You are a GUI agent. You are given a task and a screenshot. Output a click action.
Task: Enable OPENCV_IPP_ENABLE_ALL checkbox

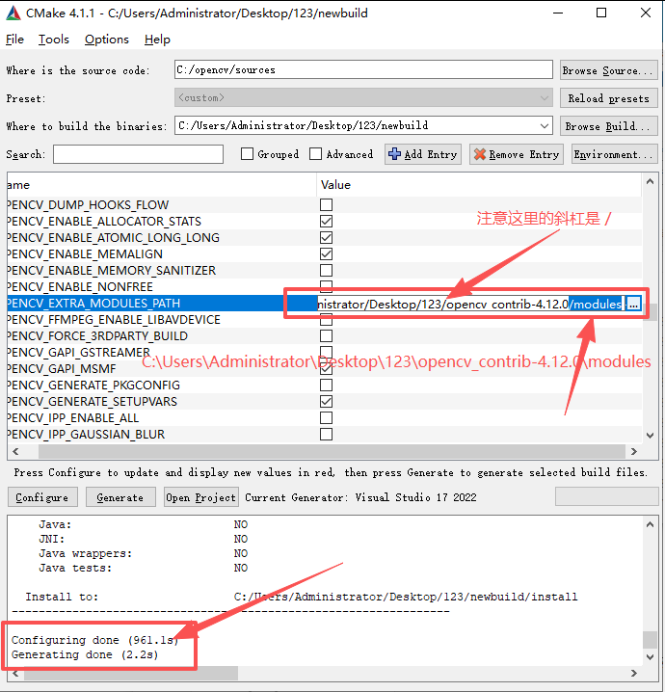(x=326, y=417)
